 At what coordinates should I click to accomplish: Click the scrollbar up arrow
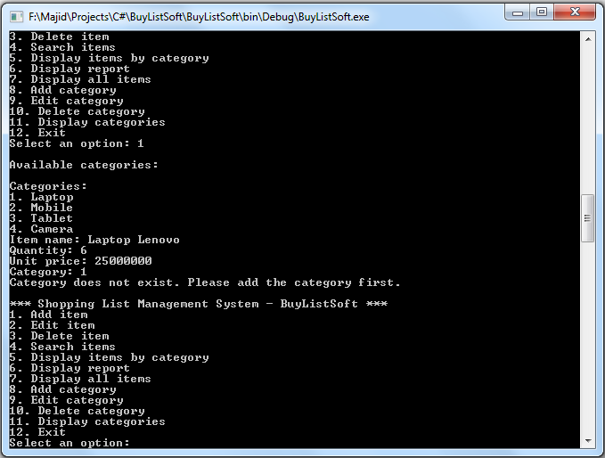[588, 38]
